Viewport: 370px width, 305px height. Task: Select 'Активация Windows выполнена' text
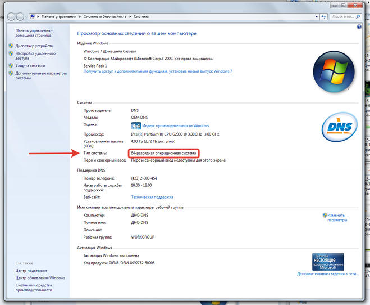[x=111, y=255]
